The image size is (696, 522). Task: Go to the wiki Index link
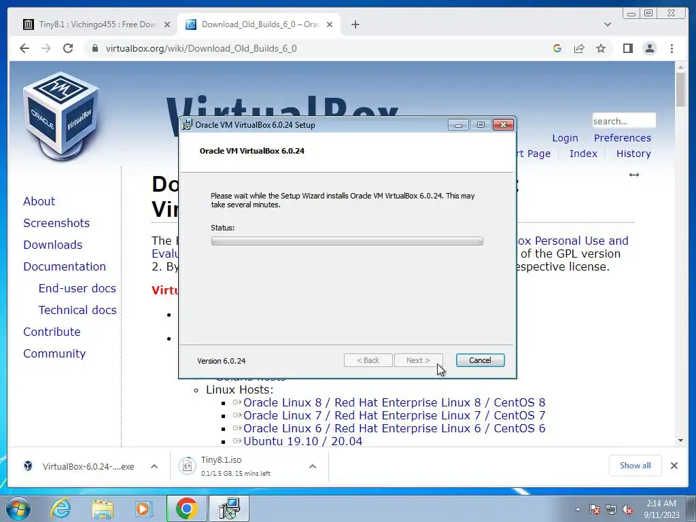pyautogui.click(x=583, y=154)
